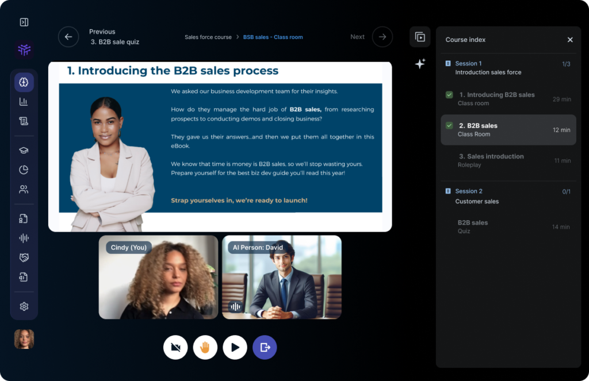The image size is (589, 381).
Task: Open the graduation cap courses icon
Action: click(24, 150)
